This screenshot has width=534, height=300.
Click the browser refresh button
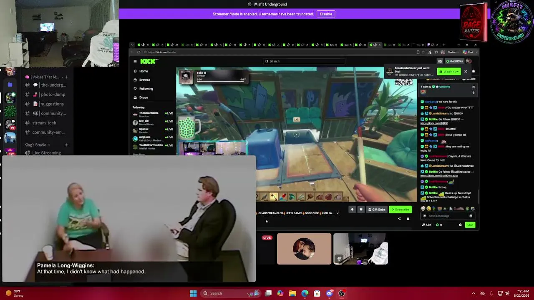(x=139, y=52)
